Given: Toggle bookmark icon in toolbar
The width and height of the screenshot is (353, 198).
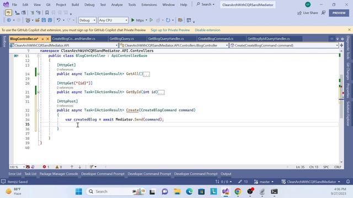Looking at the screenshot, I should click(47, 13).
